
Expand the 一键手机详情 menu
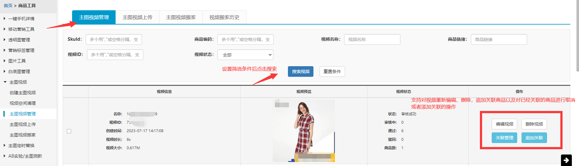coord(21,19)
